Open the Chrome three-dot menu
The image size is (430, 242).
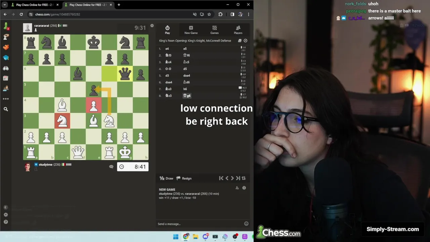pos(249,14)
